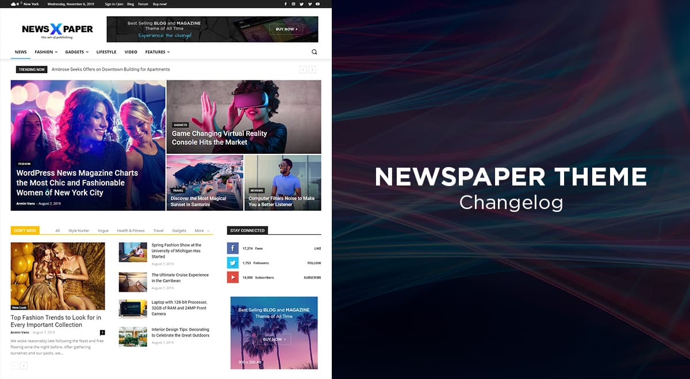Open Spring Fashion Show at University of Michigan
This screenshot has width=690, height=379.
pos(176,251)
